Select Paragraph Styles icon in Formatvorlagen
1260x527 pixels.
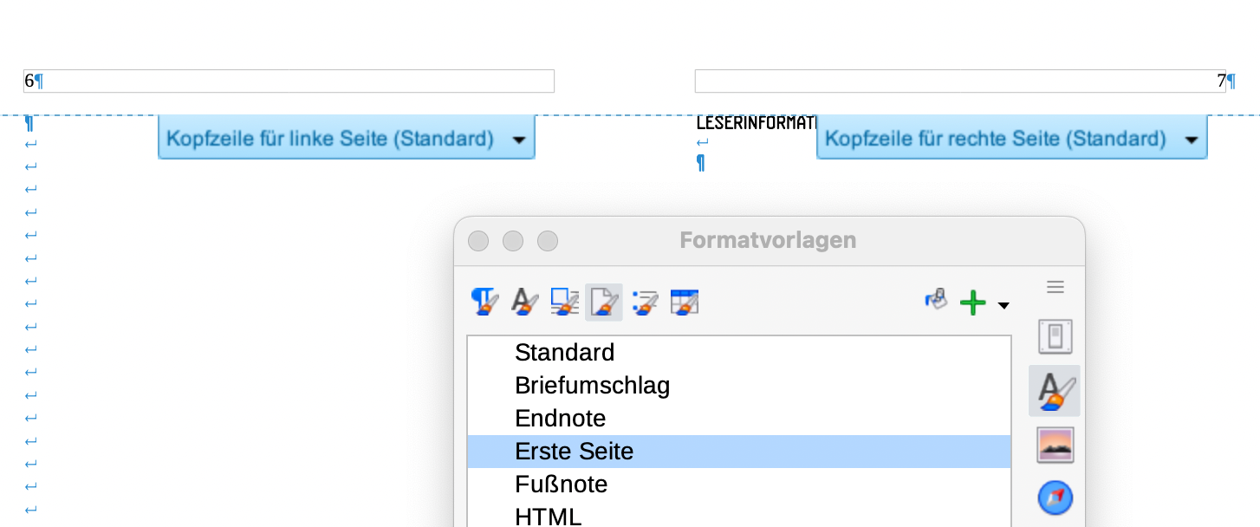pos(485,302)
